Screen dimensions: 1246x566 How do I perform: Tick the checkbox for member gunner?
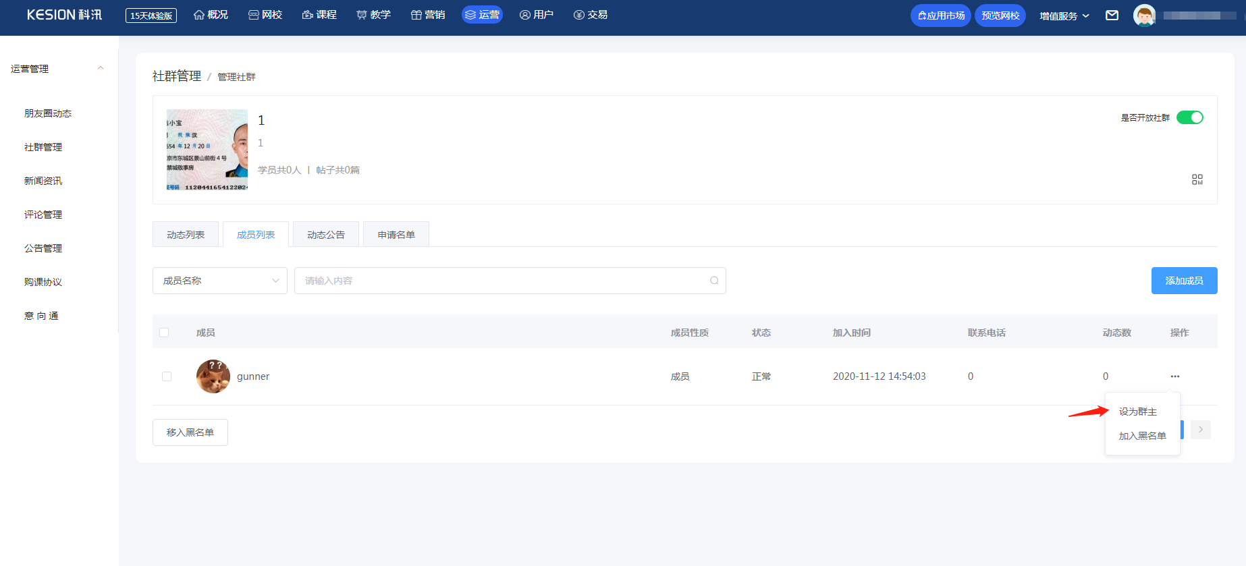167,376
